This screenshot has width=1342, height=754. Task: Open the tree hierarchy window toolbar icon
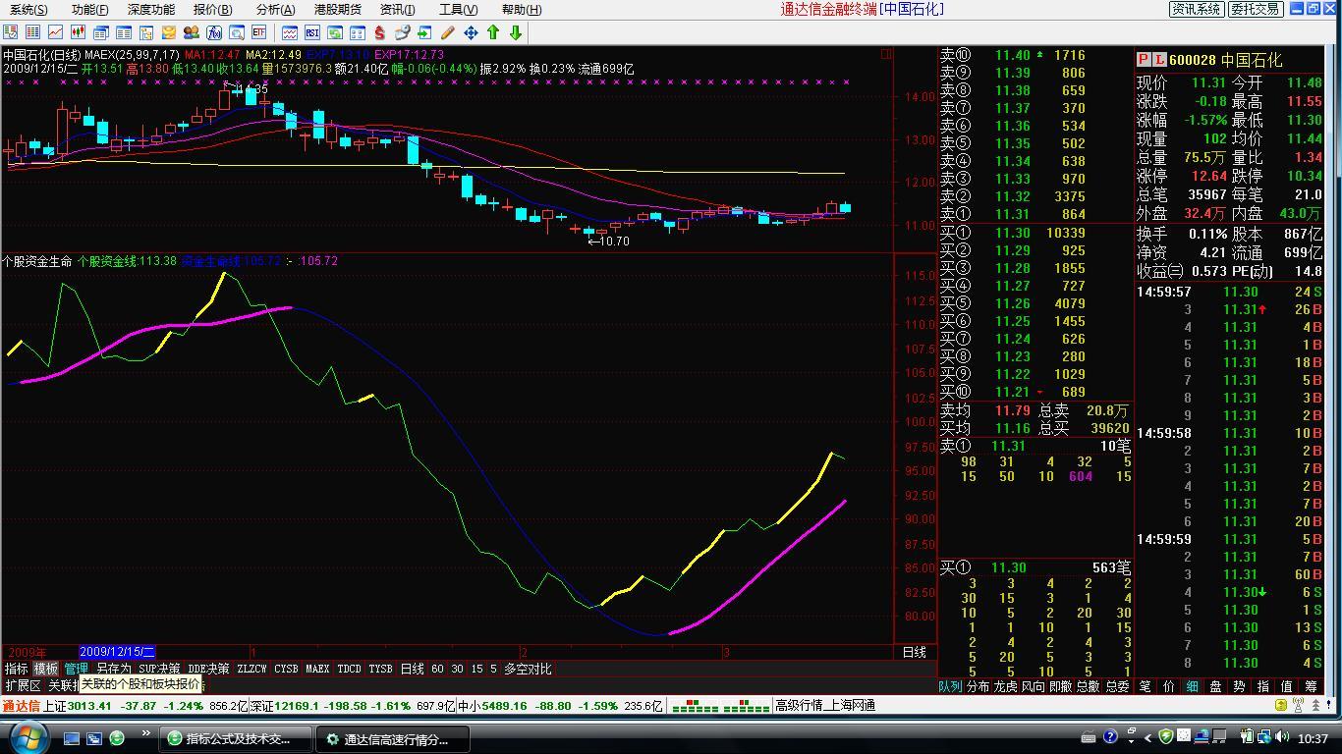click(x=146, y=32)
